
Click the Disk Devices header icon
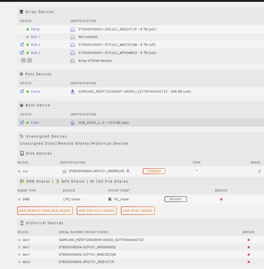point(22,154)
